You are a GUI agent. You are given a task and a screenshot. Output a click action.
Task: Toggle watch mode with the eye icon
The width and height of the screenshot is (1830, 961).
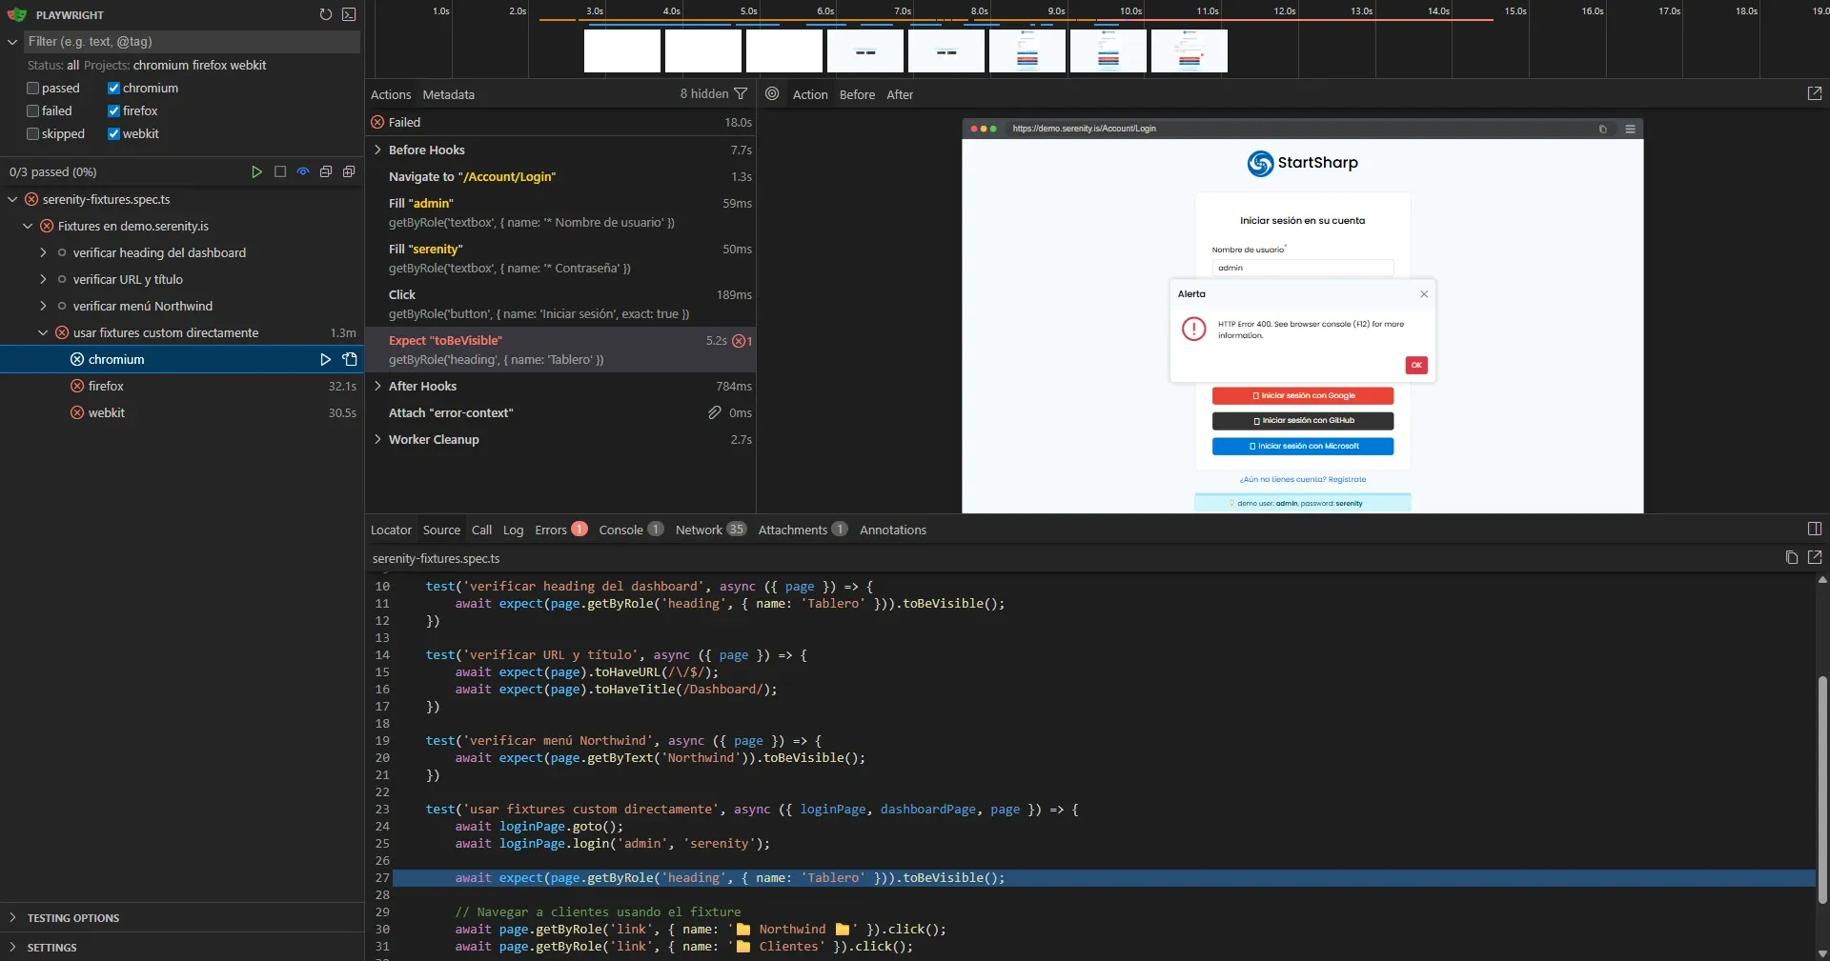(x=302, y=171)
